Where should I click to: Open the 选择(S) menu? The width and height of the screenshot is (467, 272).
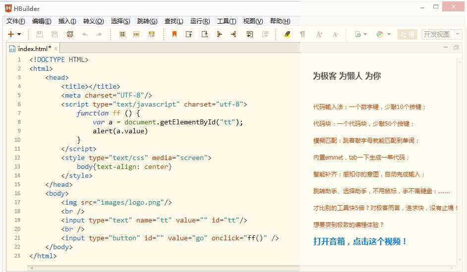tap(120, 21)
